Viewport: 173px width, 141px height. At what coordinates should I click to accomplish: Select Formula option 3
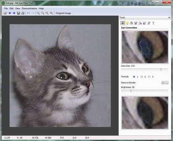pyautogui.click(x=149, y=77)
